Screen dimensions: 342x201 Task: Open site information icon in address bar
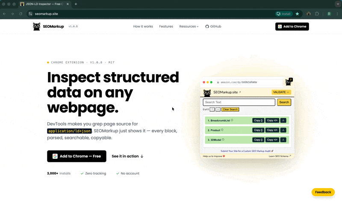coord(30,14)
